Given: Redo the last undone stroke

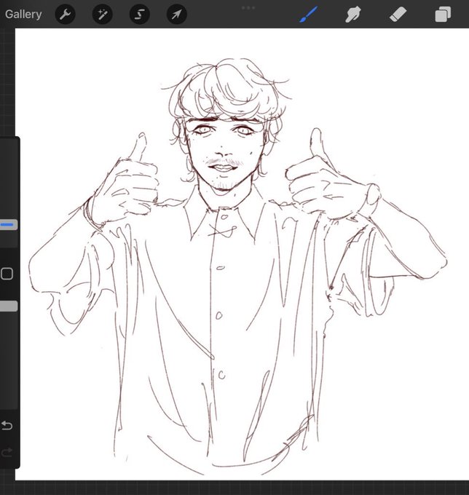Looking at the screenshot, I should (7, 452).
